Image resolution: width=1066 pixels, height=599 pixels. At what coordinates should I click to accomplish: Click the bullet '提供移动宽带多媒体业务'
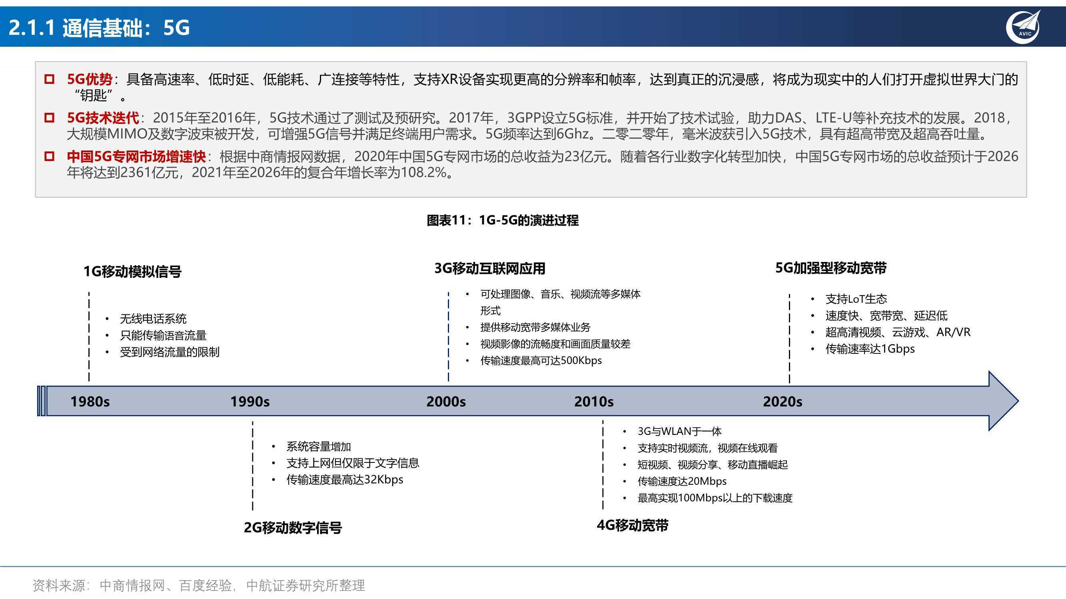[535, 327]
